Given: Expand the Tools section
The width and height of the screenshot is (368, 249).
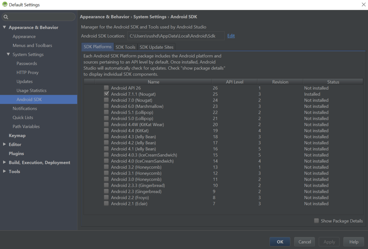Looking at the screenshot, I should 4,171.
